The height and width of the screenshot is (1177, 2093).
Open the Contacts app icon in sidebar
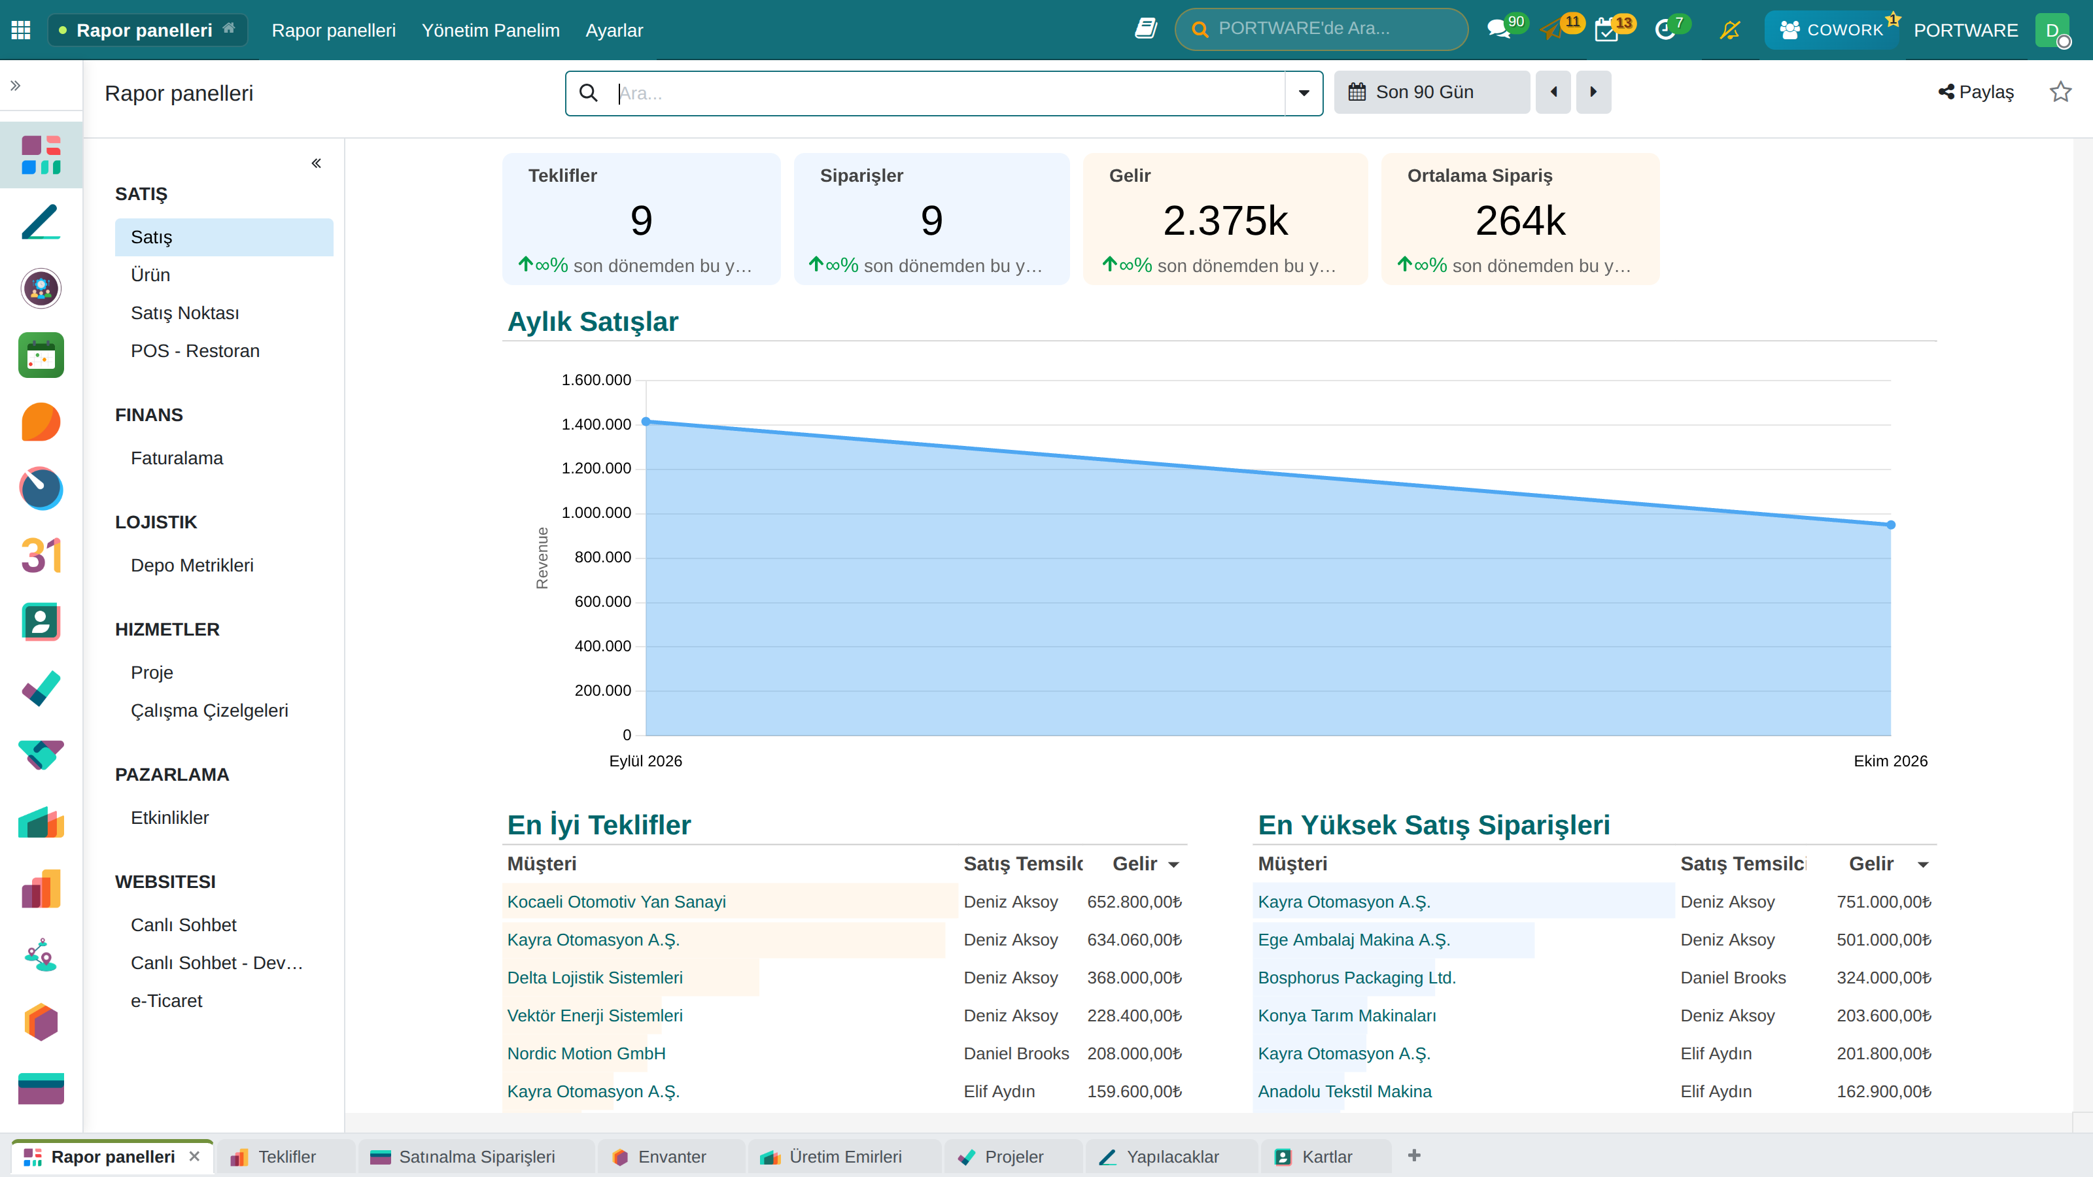pyautogui.click(x=41, y=621)
